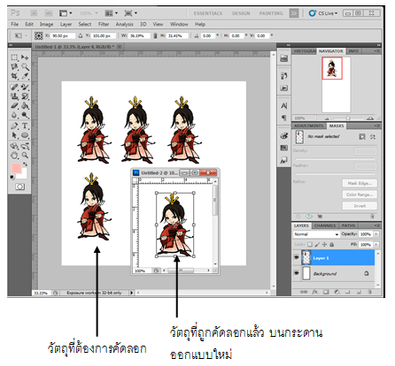This screenshot has height=366, width=395.
Task: Open the Filter menu
Action: pyautogui.click(x=104, y=24)
